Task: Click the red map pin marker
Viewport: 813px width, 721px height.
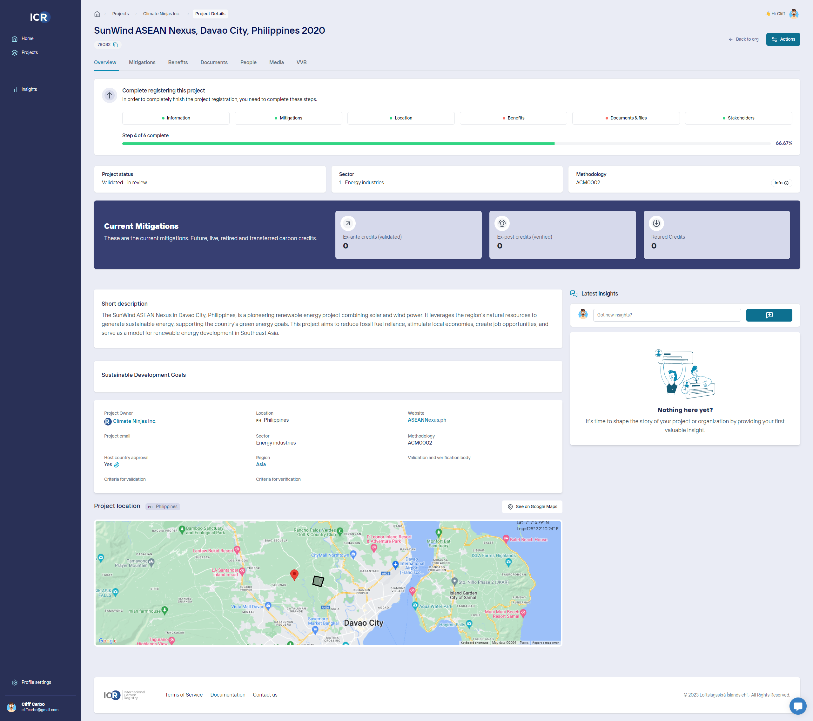Action: (x=294, y=574)
